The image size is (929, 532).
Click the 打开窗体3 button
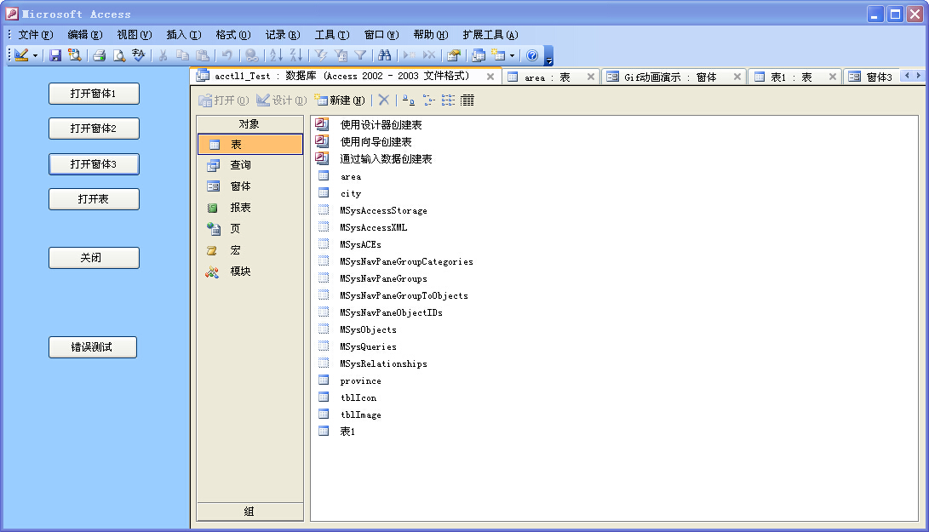(x=94, y=164)
